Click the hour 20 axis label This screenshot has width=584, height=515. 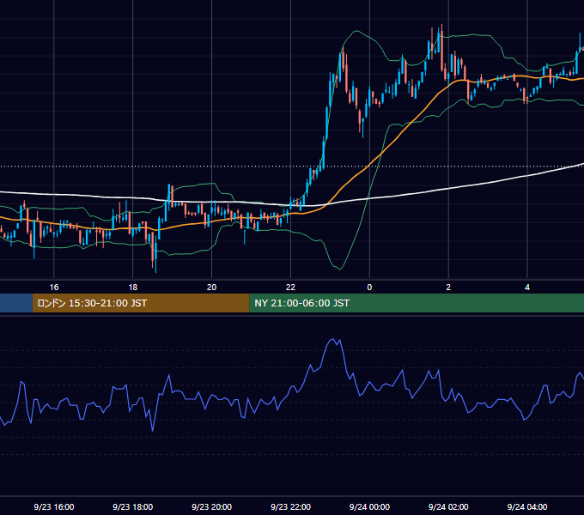(211, 287)
